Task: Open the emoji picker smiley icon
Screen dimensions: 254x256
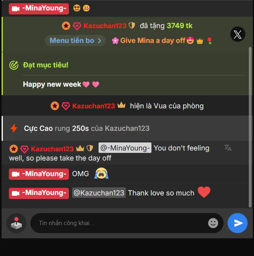Action: 213,223
